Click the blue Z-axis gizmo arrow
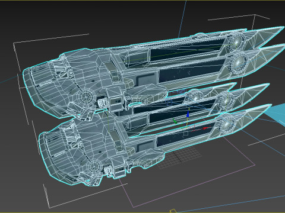Screen dimensions: 285x213 point(188,115)
